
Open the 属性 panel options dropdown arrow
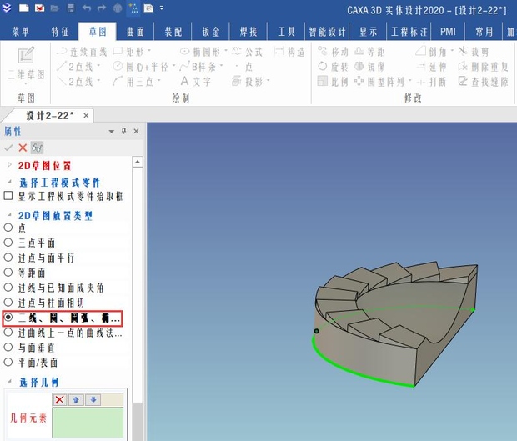pyautogui.click(x=112, y=131)
